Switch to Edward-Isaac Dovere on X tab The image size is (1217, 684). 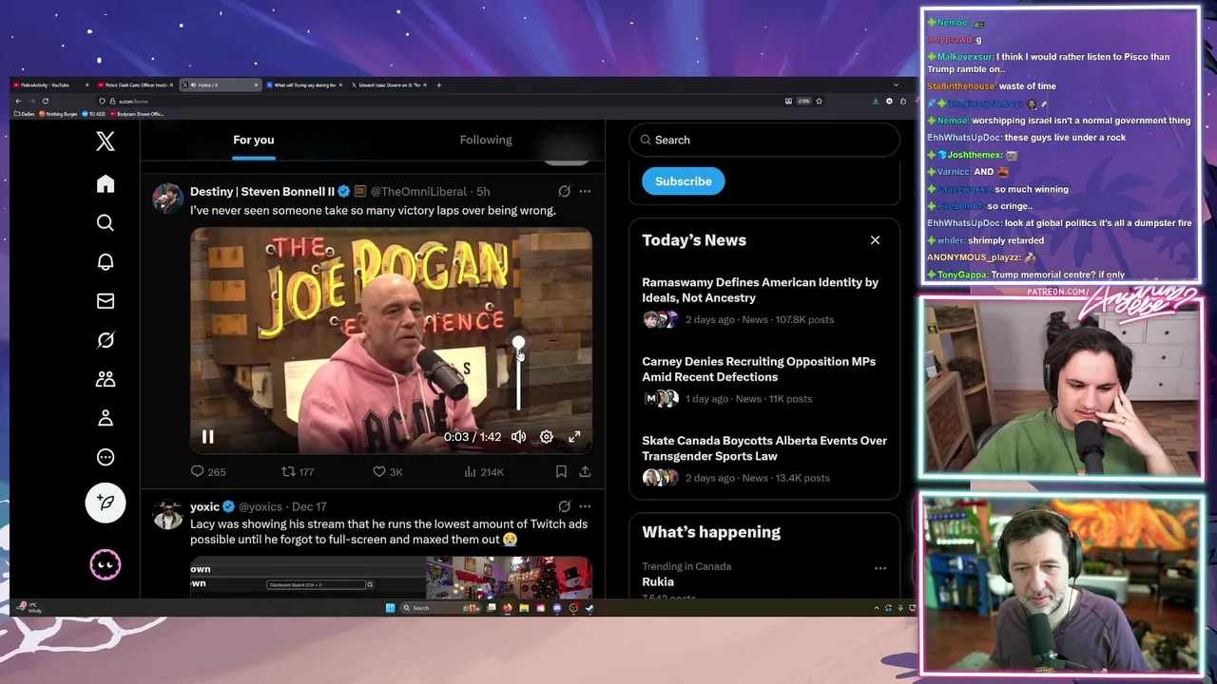tap(389, 85)
